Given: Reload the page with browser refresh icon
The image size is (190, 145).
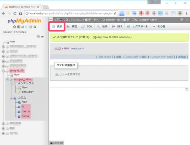Looking at the screenshot, I should pos(15,13).
